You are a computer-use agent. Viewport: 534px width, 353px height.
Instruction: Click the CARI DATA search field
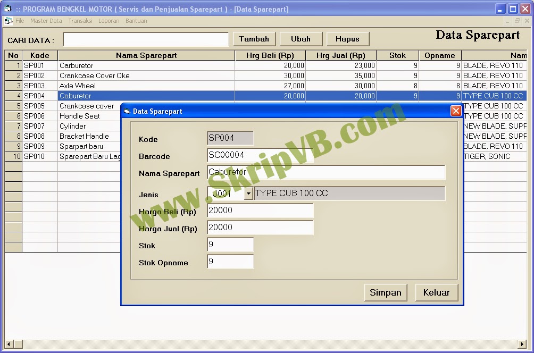point(146,39)
